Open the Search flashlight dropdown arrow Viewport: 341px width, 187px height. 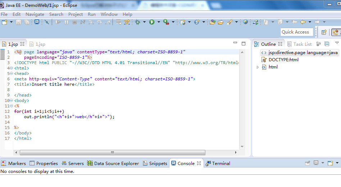point(236,22)
